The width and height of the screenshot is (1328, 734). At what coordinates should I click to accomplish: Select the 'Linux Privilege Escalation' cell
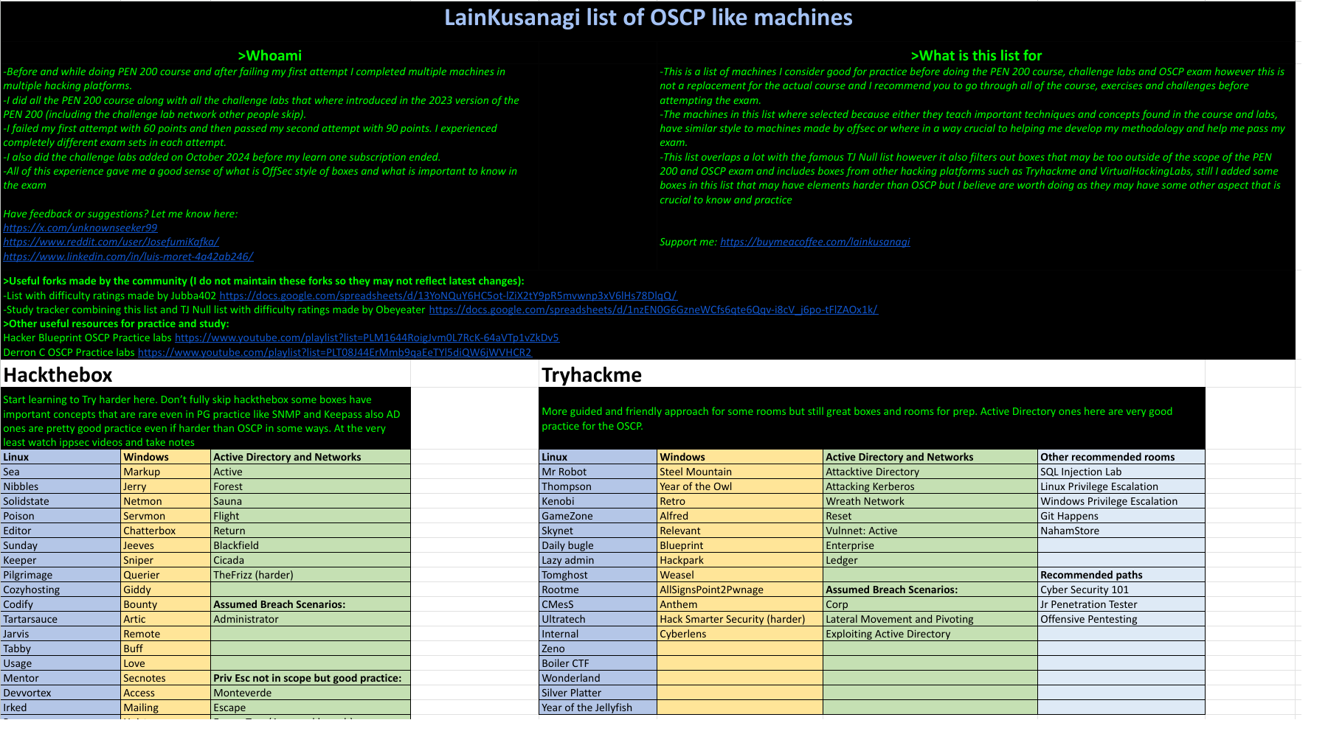[x=1121, y=486]
